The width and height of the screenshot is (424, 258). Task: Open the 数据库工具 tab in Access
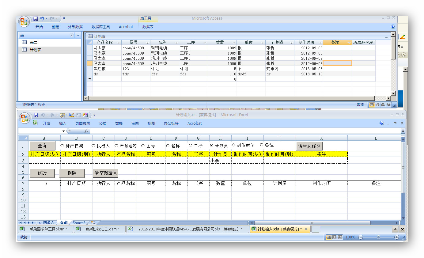coord(101,27)
